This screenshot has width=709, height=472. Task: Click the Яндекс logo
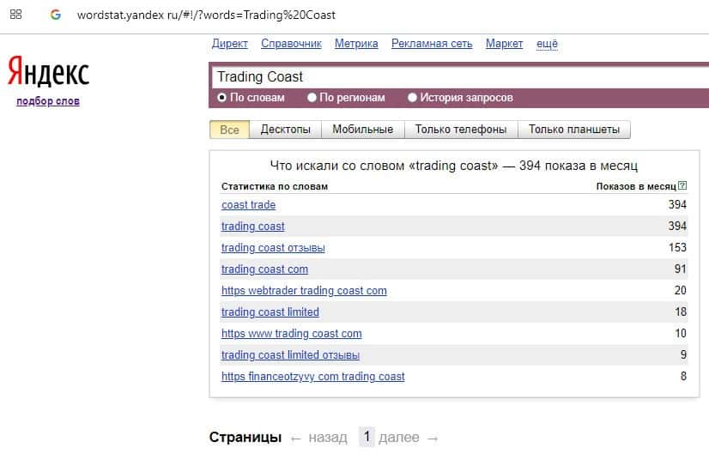pyautogui.click(x=48, y=71)
